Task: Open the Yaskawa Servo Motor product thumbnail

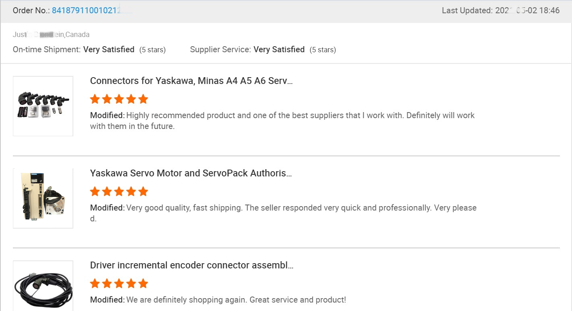Action: point(43,198)
